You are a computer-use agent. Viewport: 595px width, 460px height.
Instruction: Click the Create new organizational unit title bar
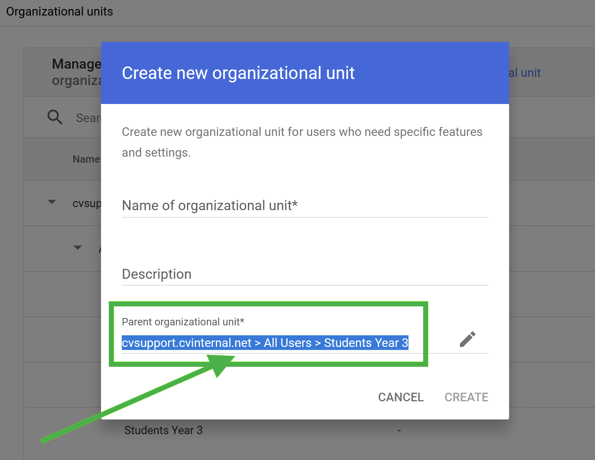[x=238, y=72]
